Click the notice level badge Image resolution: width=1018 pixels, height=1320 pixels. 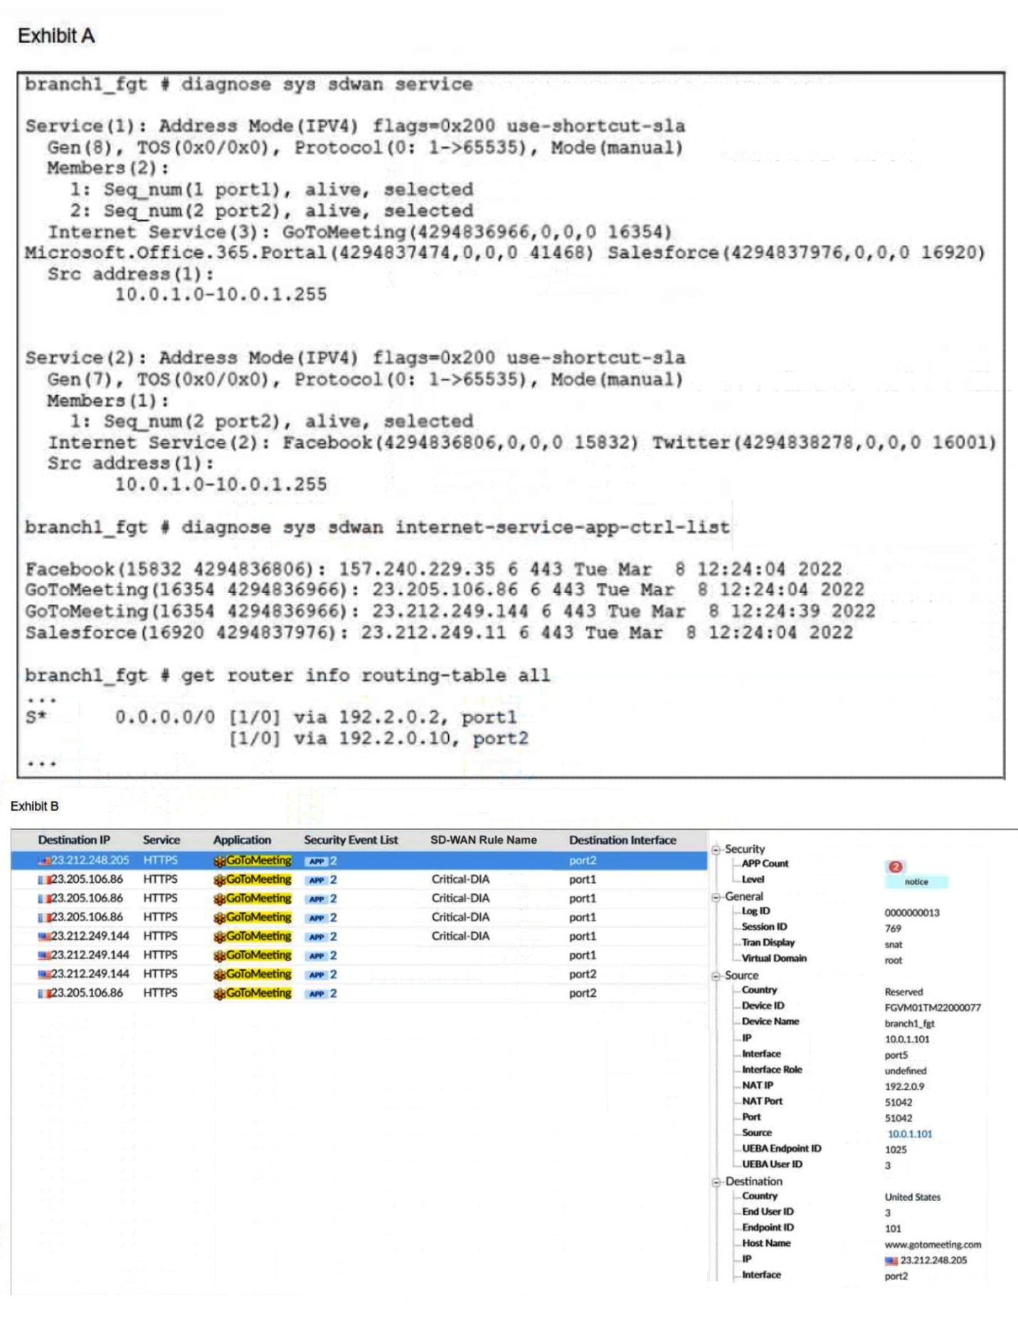click(916, 881)
